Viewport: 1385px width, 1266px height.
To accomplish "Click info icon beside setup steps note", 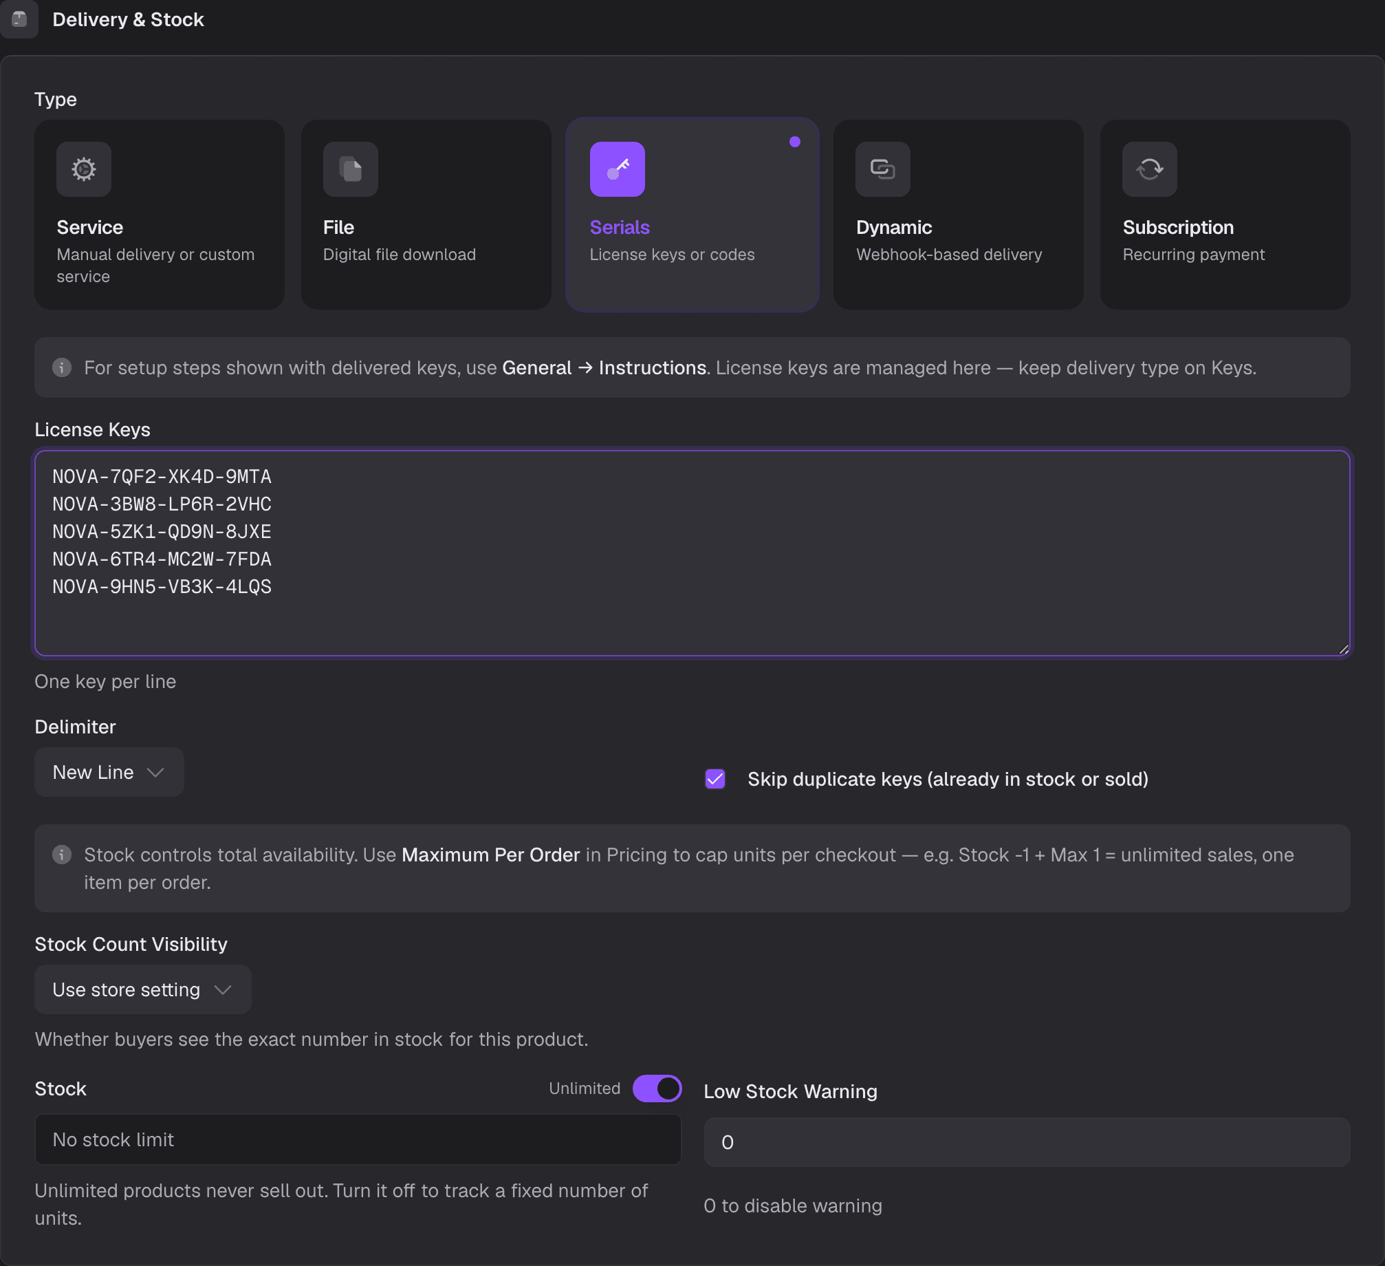I will (x=62, y=367).
